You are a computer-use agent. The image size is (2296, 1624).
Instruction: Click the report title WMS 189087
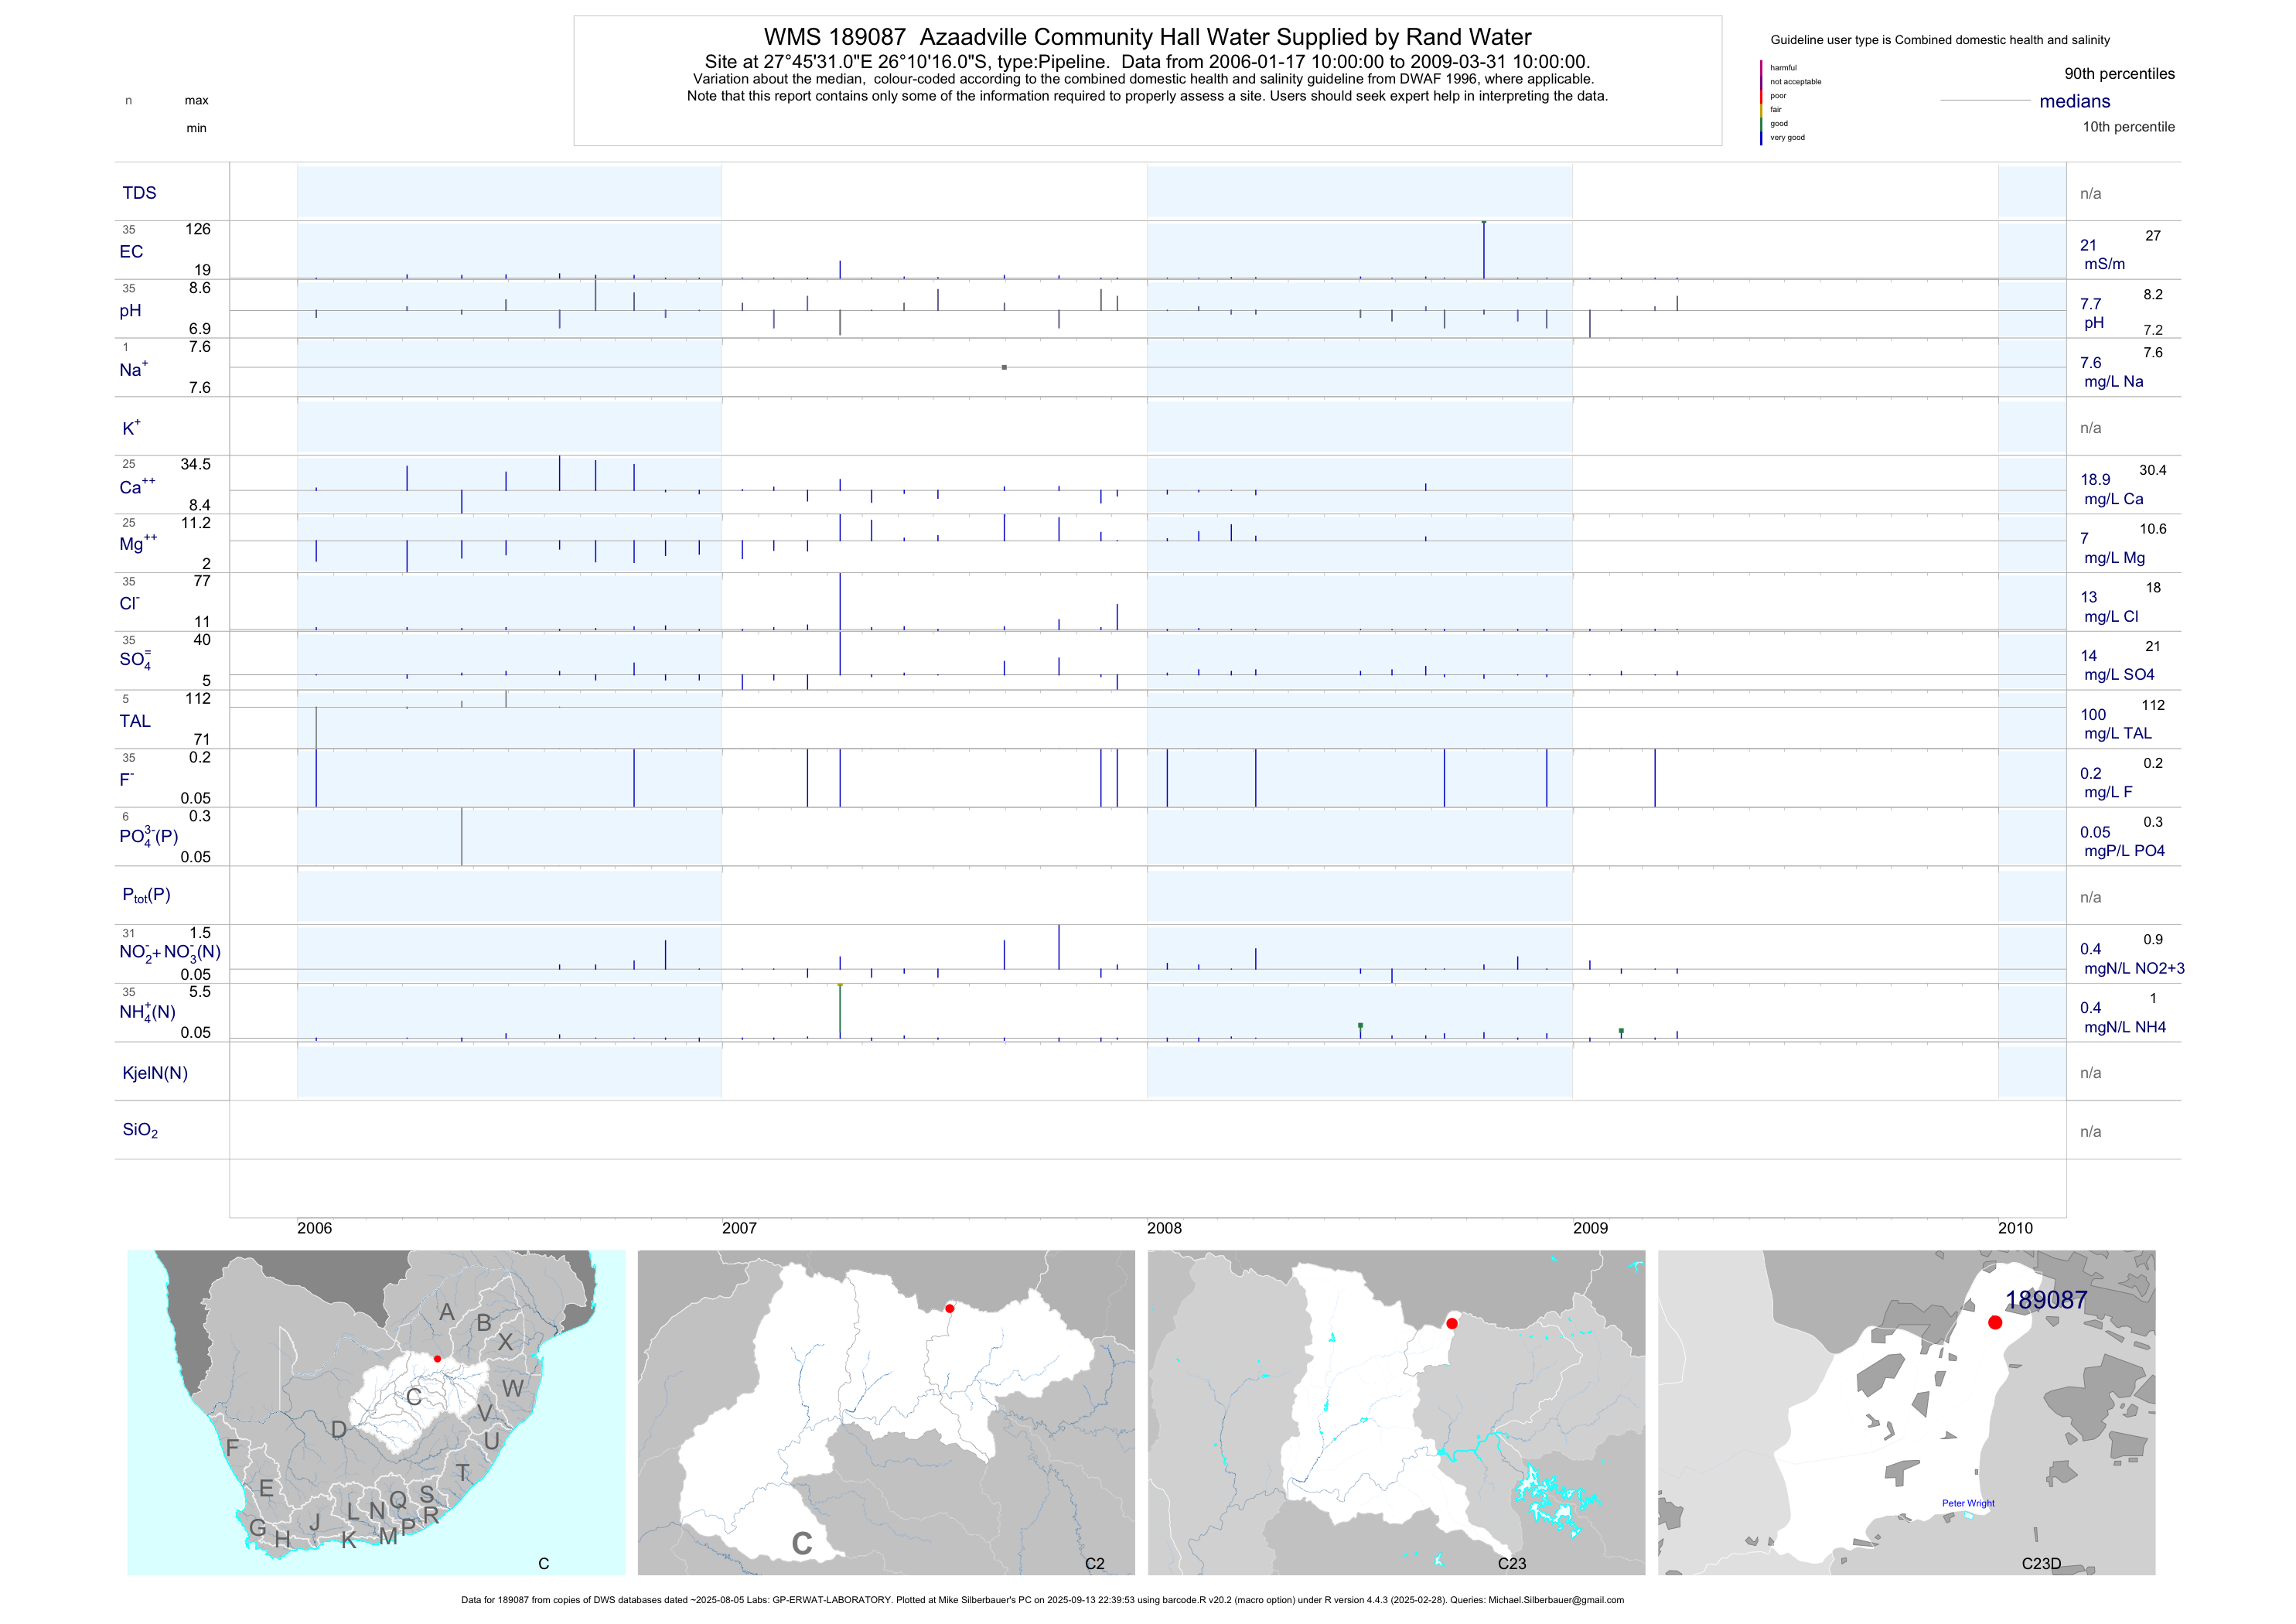(x=1147, y=37)
